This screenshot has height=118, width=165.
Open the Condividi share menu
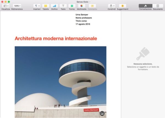(112, 6)
